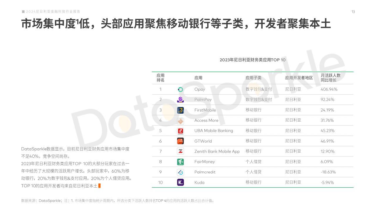Image resolution: width=376 pixels, height=211 pixels.
Task: Click the 应用开发者地区 column header
Action: pos(299,78)
